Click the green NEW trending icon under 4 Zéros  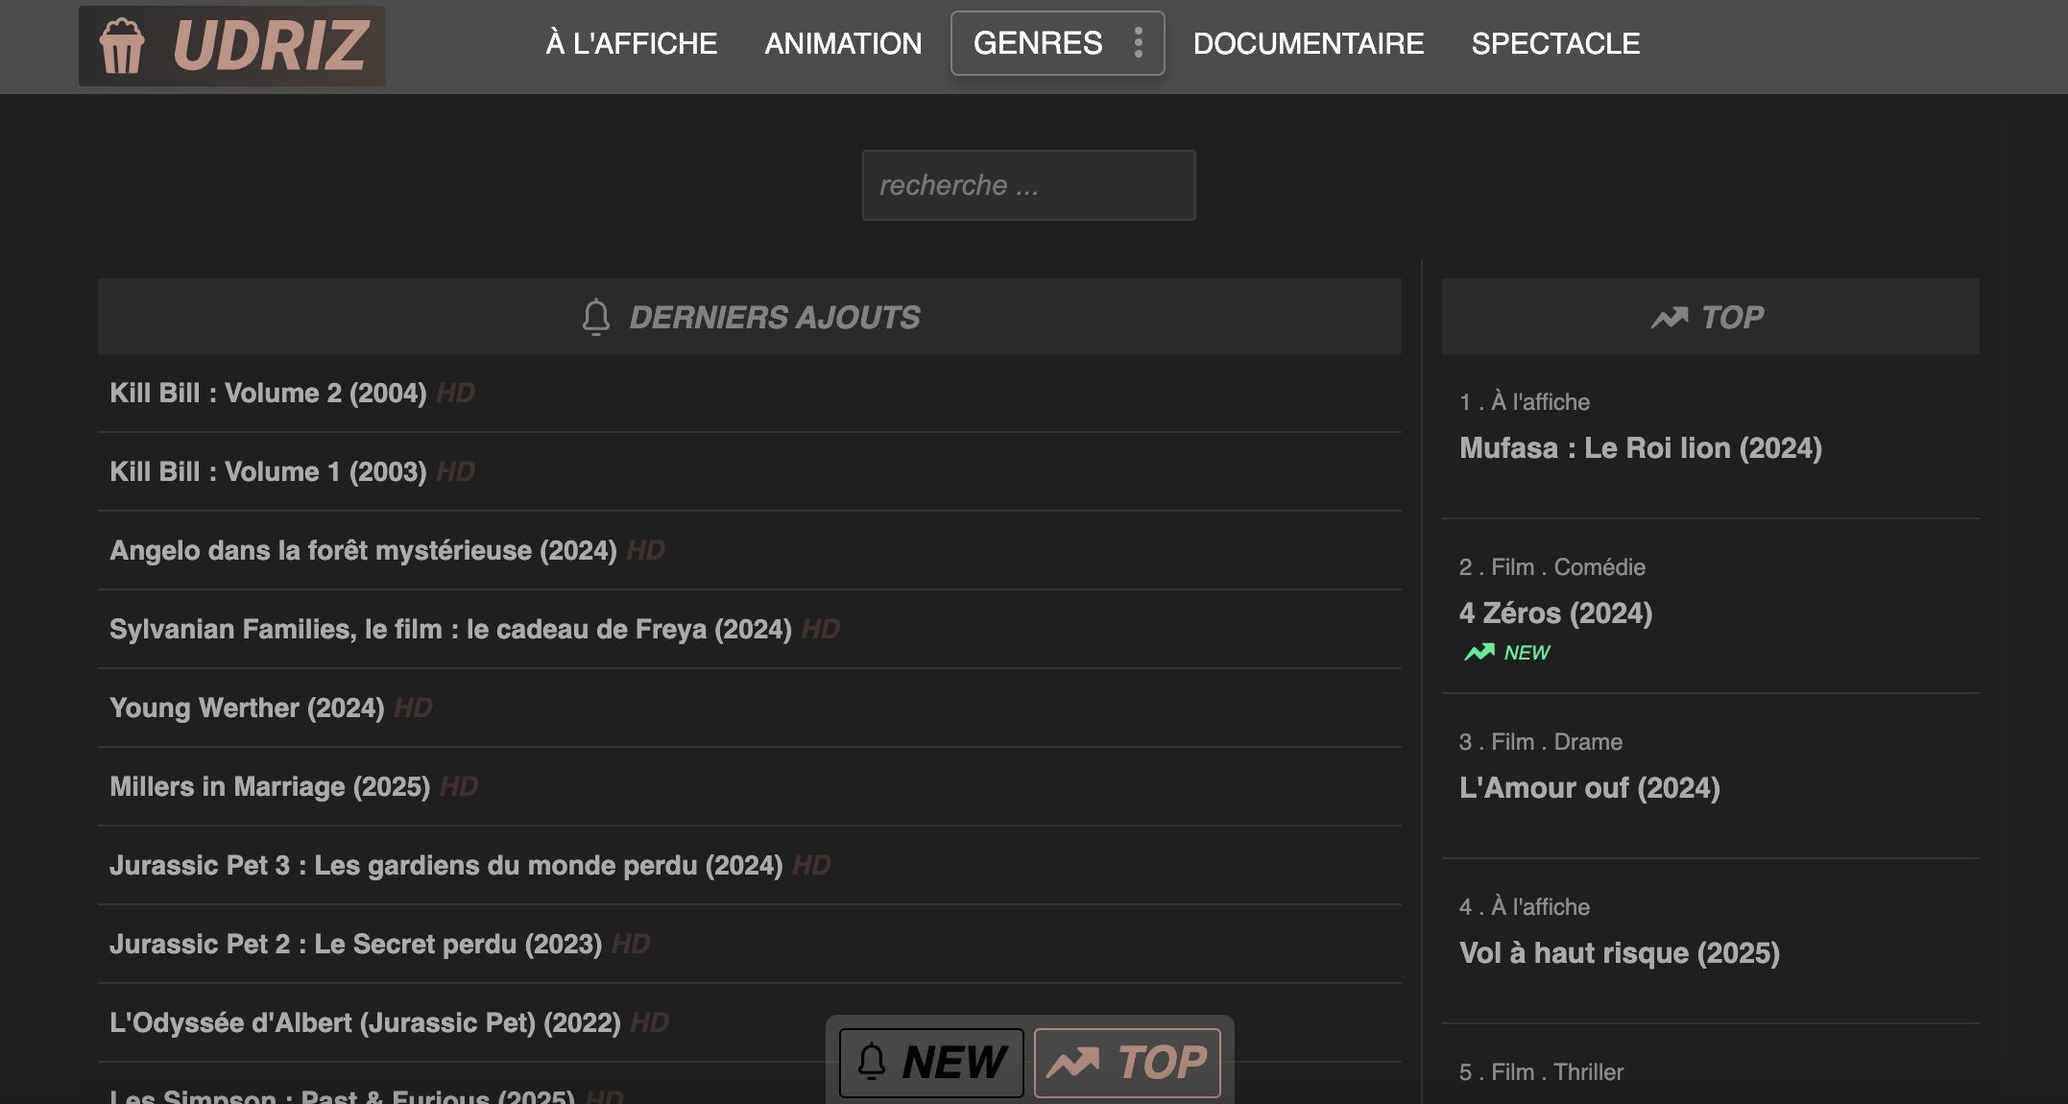pos(1479,653)
